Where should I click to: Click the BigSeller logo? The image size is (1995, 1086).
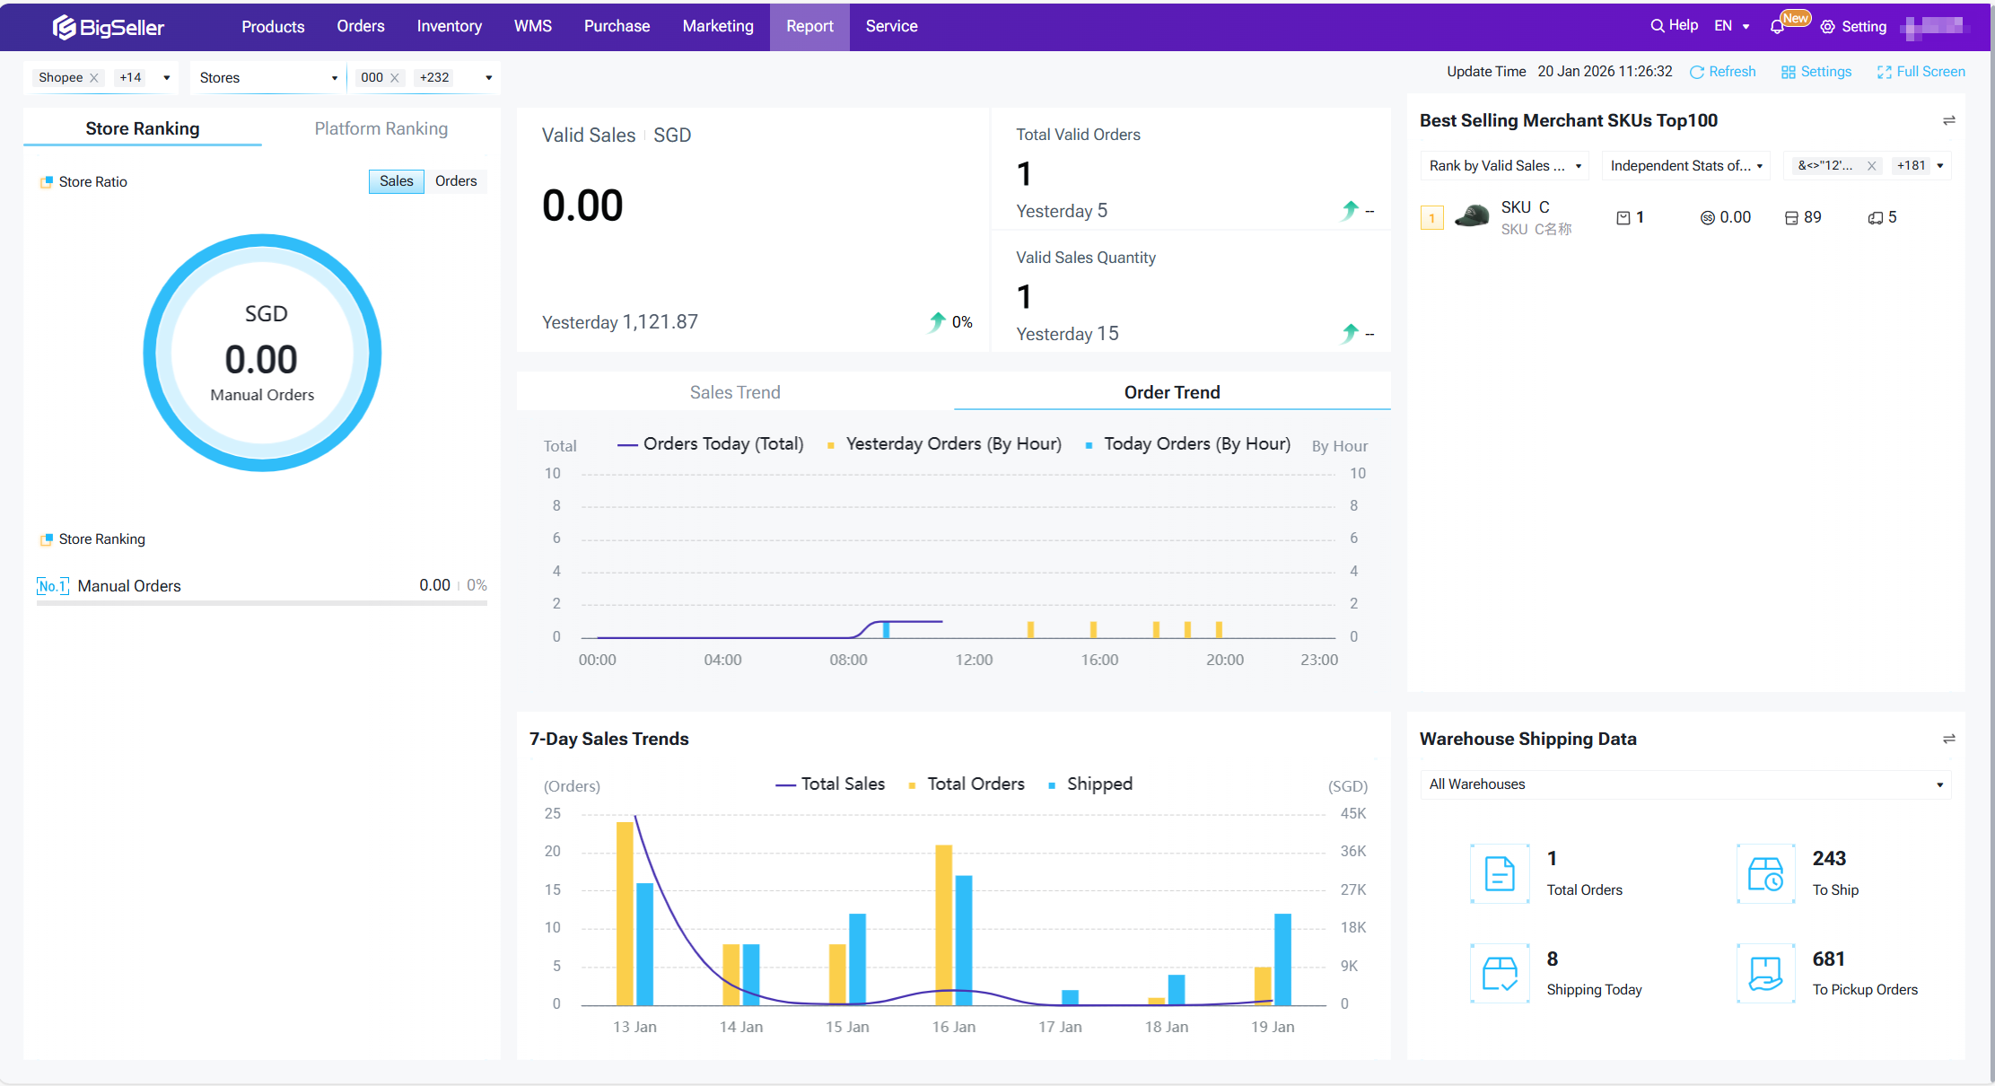click(109, 27)
